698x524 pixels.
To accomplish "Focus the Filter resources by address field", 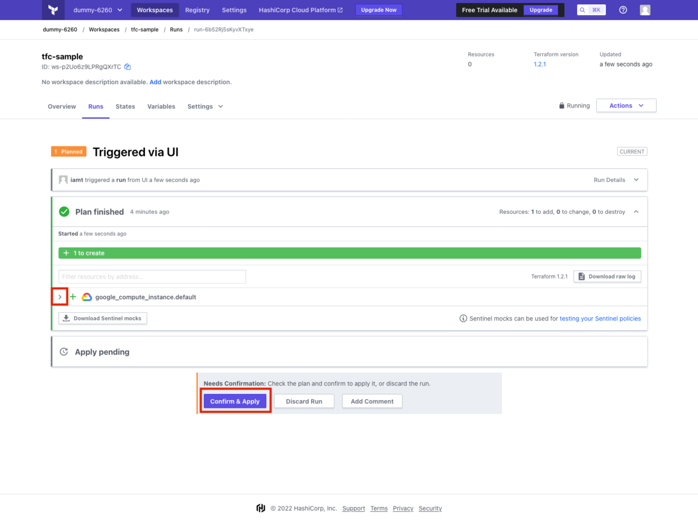I will pyautogui.click(x=152, y=277).
